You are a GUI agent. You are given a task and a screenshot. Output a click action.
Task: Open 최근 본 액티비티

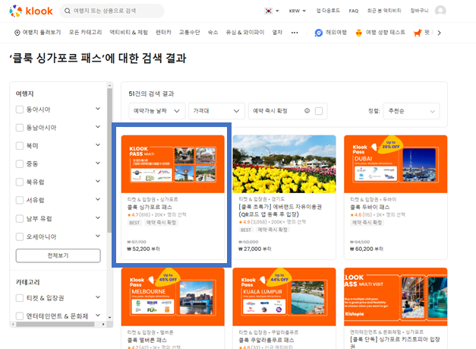[384, 11]
